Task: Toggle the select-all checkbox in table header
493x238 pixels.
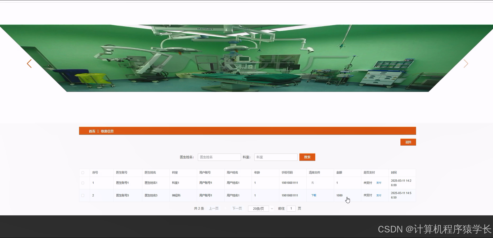Action: (x=83, y=173)
